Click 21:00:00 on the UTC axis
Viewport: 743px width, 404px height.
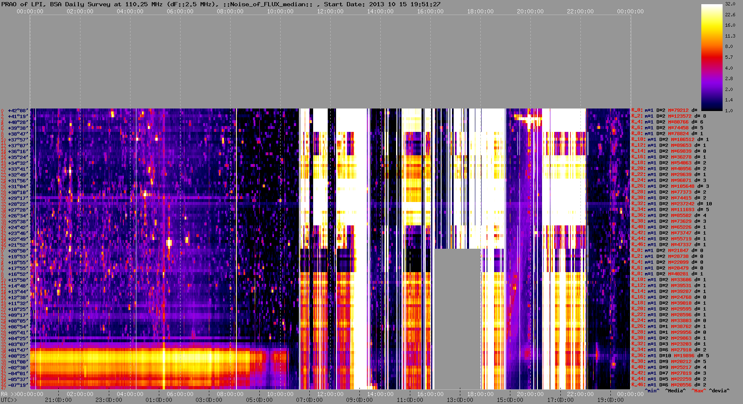point(58,400)
